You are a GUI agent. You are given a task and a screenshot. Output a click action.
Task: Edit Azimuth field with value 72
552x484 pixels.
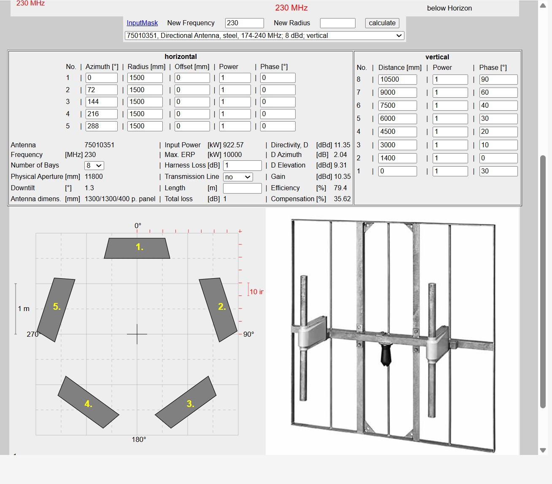coord(102,90)
